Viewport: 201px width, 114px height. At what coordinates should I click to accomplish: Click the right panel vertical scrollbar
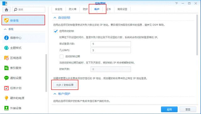(197, 35)
